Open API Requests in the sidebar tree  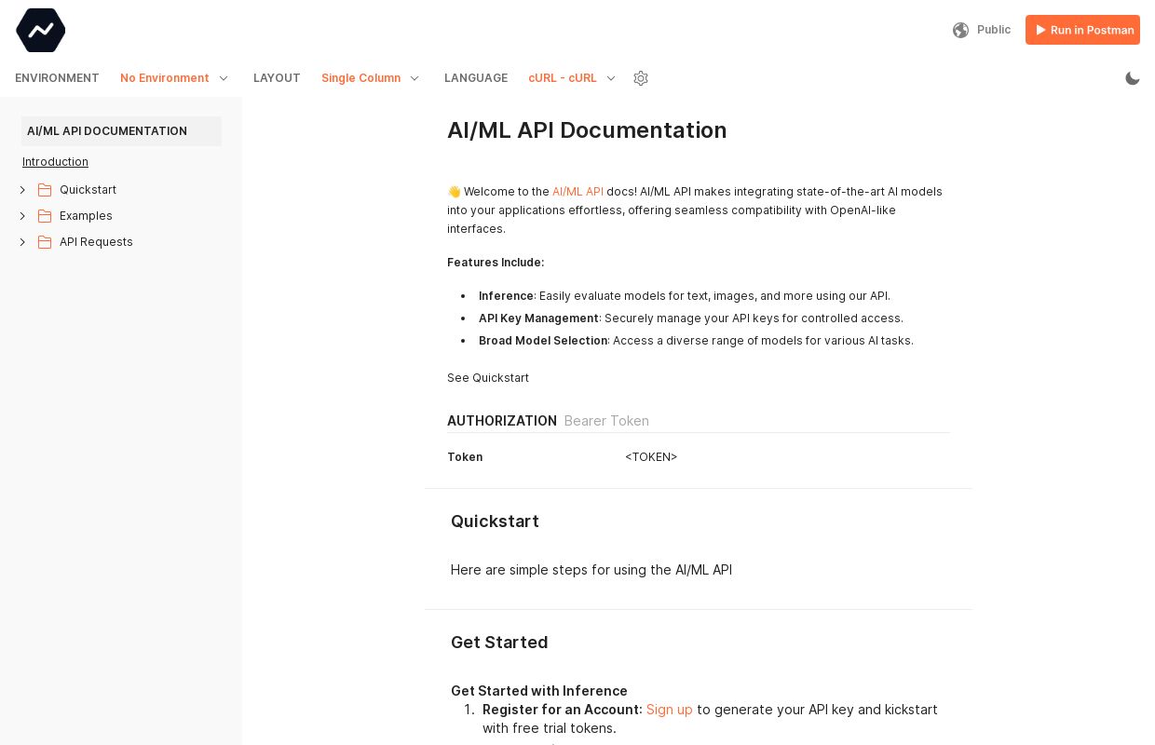[x=96, y=242]
